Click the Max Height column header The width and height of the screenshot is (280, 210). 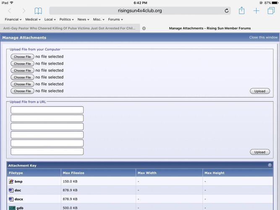(x=238, y=173)
